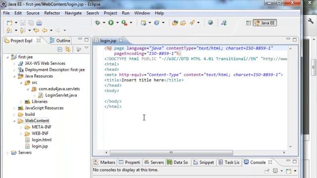Open the File menu
This screenshot has height=178, width=317.
6,13
